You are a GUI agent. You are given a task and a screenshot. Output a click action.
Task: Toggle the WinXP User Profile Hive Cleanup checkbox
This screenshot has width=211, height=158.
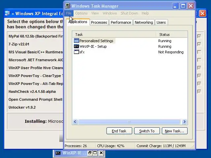(199, 68)
